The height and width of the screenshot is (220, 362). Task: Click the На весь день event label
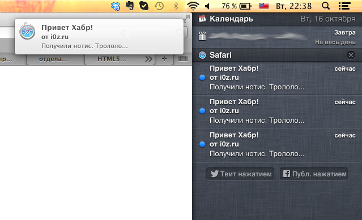tap(335, 42)
